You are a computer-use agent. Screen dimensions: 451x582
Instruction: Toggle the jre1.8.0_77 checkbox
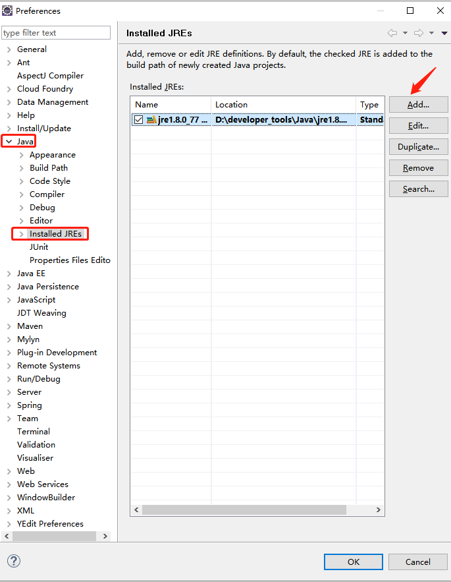coord(138,119)
